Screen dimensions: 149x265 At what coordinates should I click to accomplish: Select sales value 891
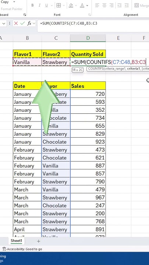(x=88, y=229)
